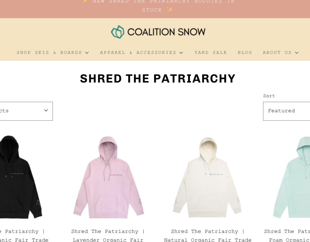Open Natural Organic Fair Trade hoodie link

208,236
